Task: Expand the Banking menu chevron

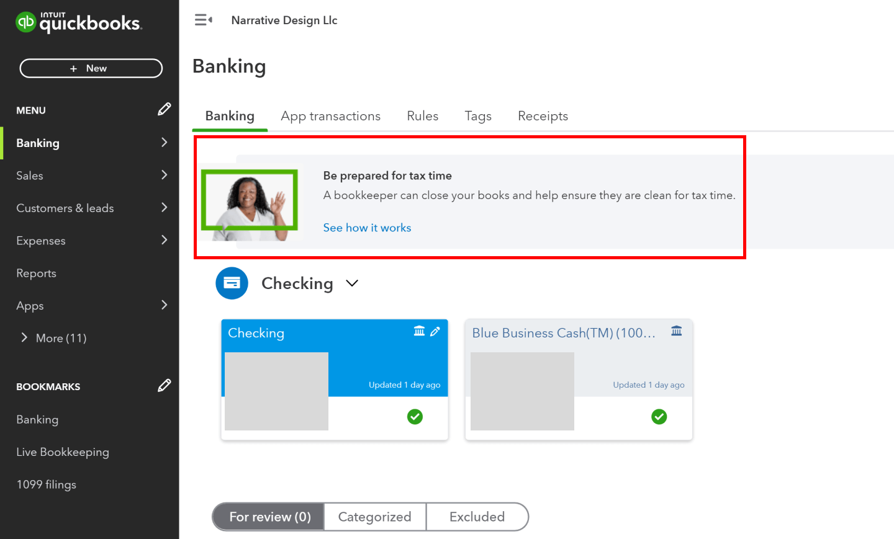Action: (x=164, y=143)
